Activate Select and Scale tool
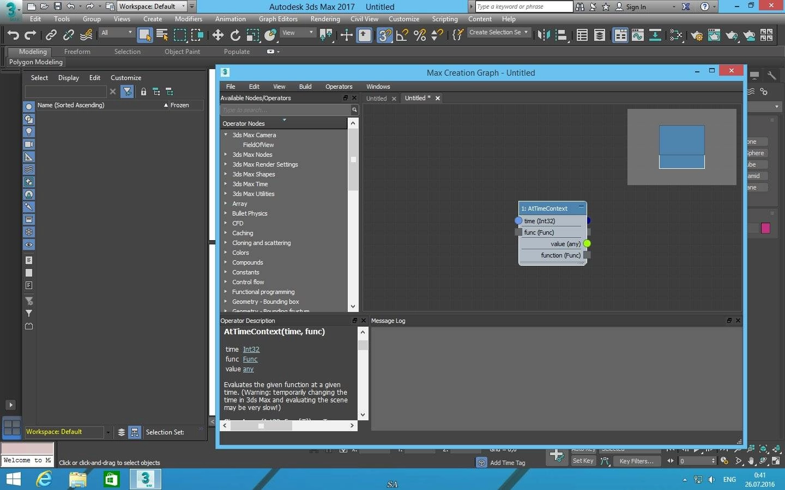The width and height of the screenshot is (785, 490). pos(252,35)
